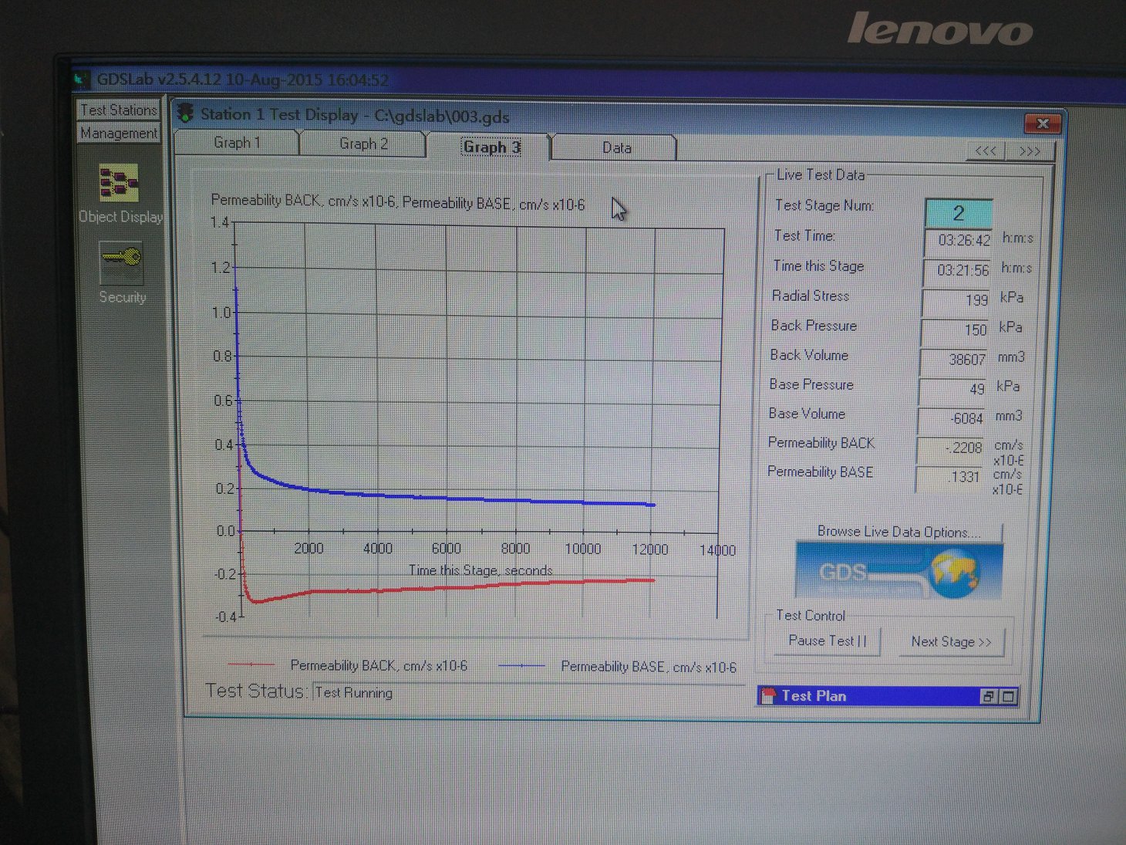Click the Station 1 window title icon
This screenshot has height=845, width=1126.
[x=186, y=114]
